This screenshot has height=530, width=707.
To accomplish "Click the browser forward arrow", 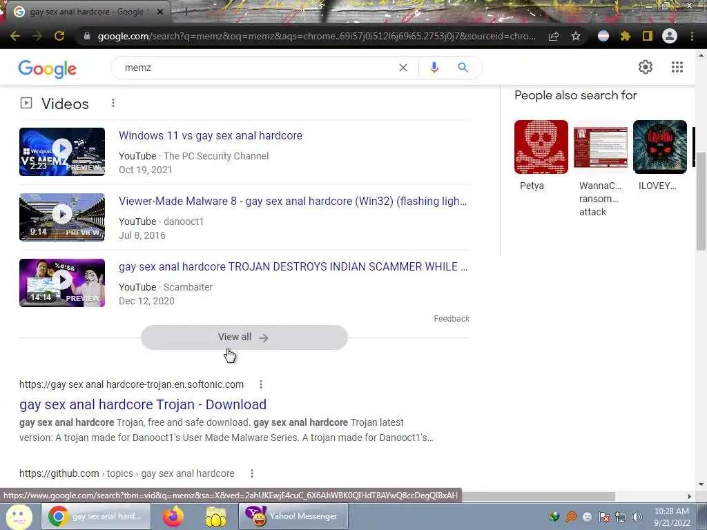I will (37, 36).
